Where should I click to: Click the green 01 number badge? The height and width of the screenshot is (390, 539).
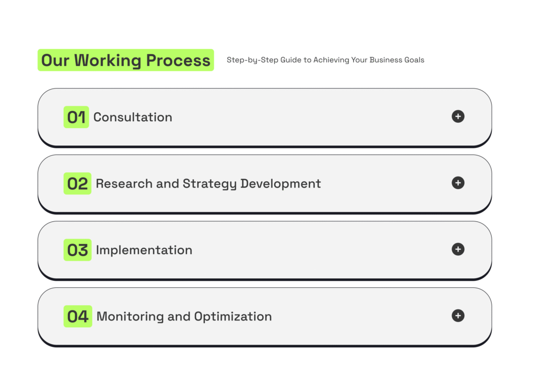pyautogui.click(x=76, y=117)
